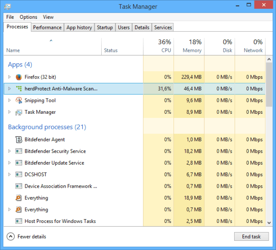Click the vertical scrollbar thumb
276x250 pixels.
[x=269, y=84]
